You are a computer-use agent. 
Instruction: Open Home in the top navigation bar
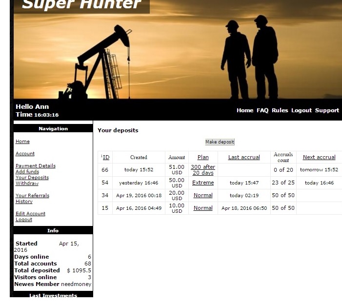(244, 110)
